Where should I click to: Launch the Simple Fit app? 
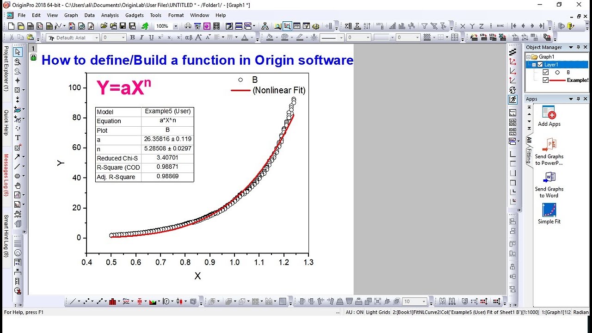click(x=549, y=214)
